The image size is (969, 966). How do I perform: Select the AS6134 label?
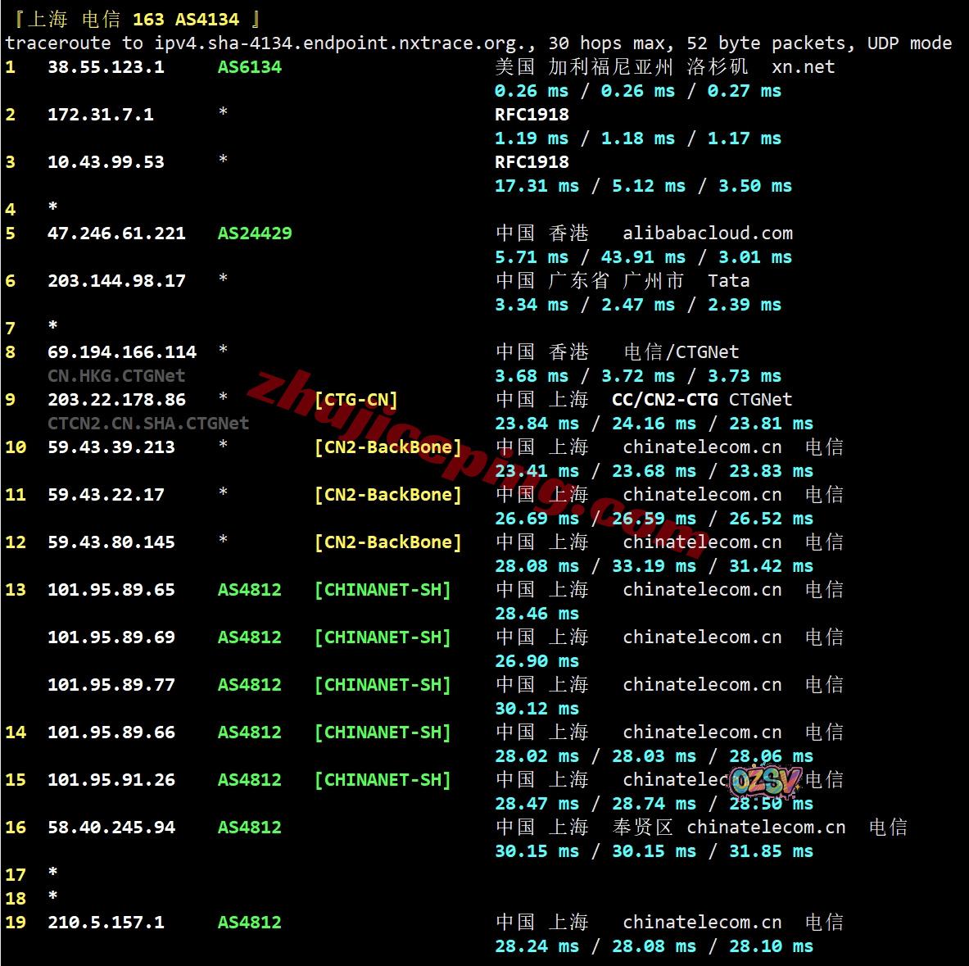249,67
